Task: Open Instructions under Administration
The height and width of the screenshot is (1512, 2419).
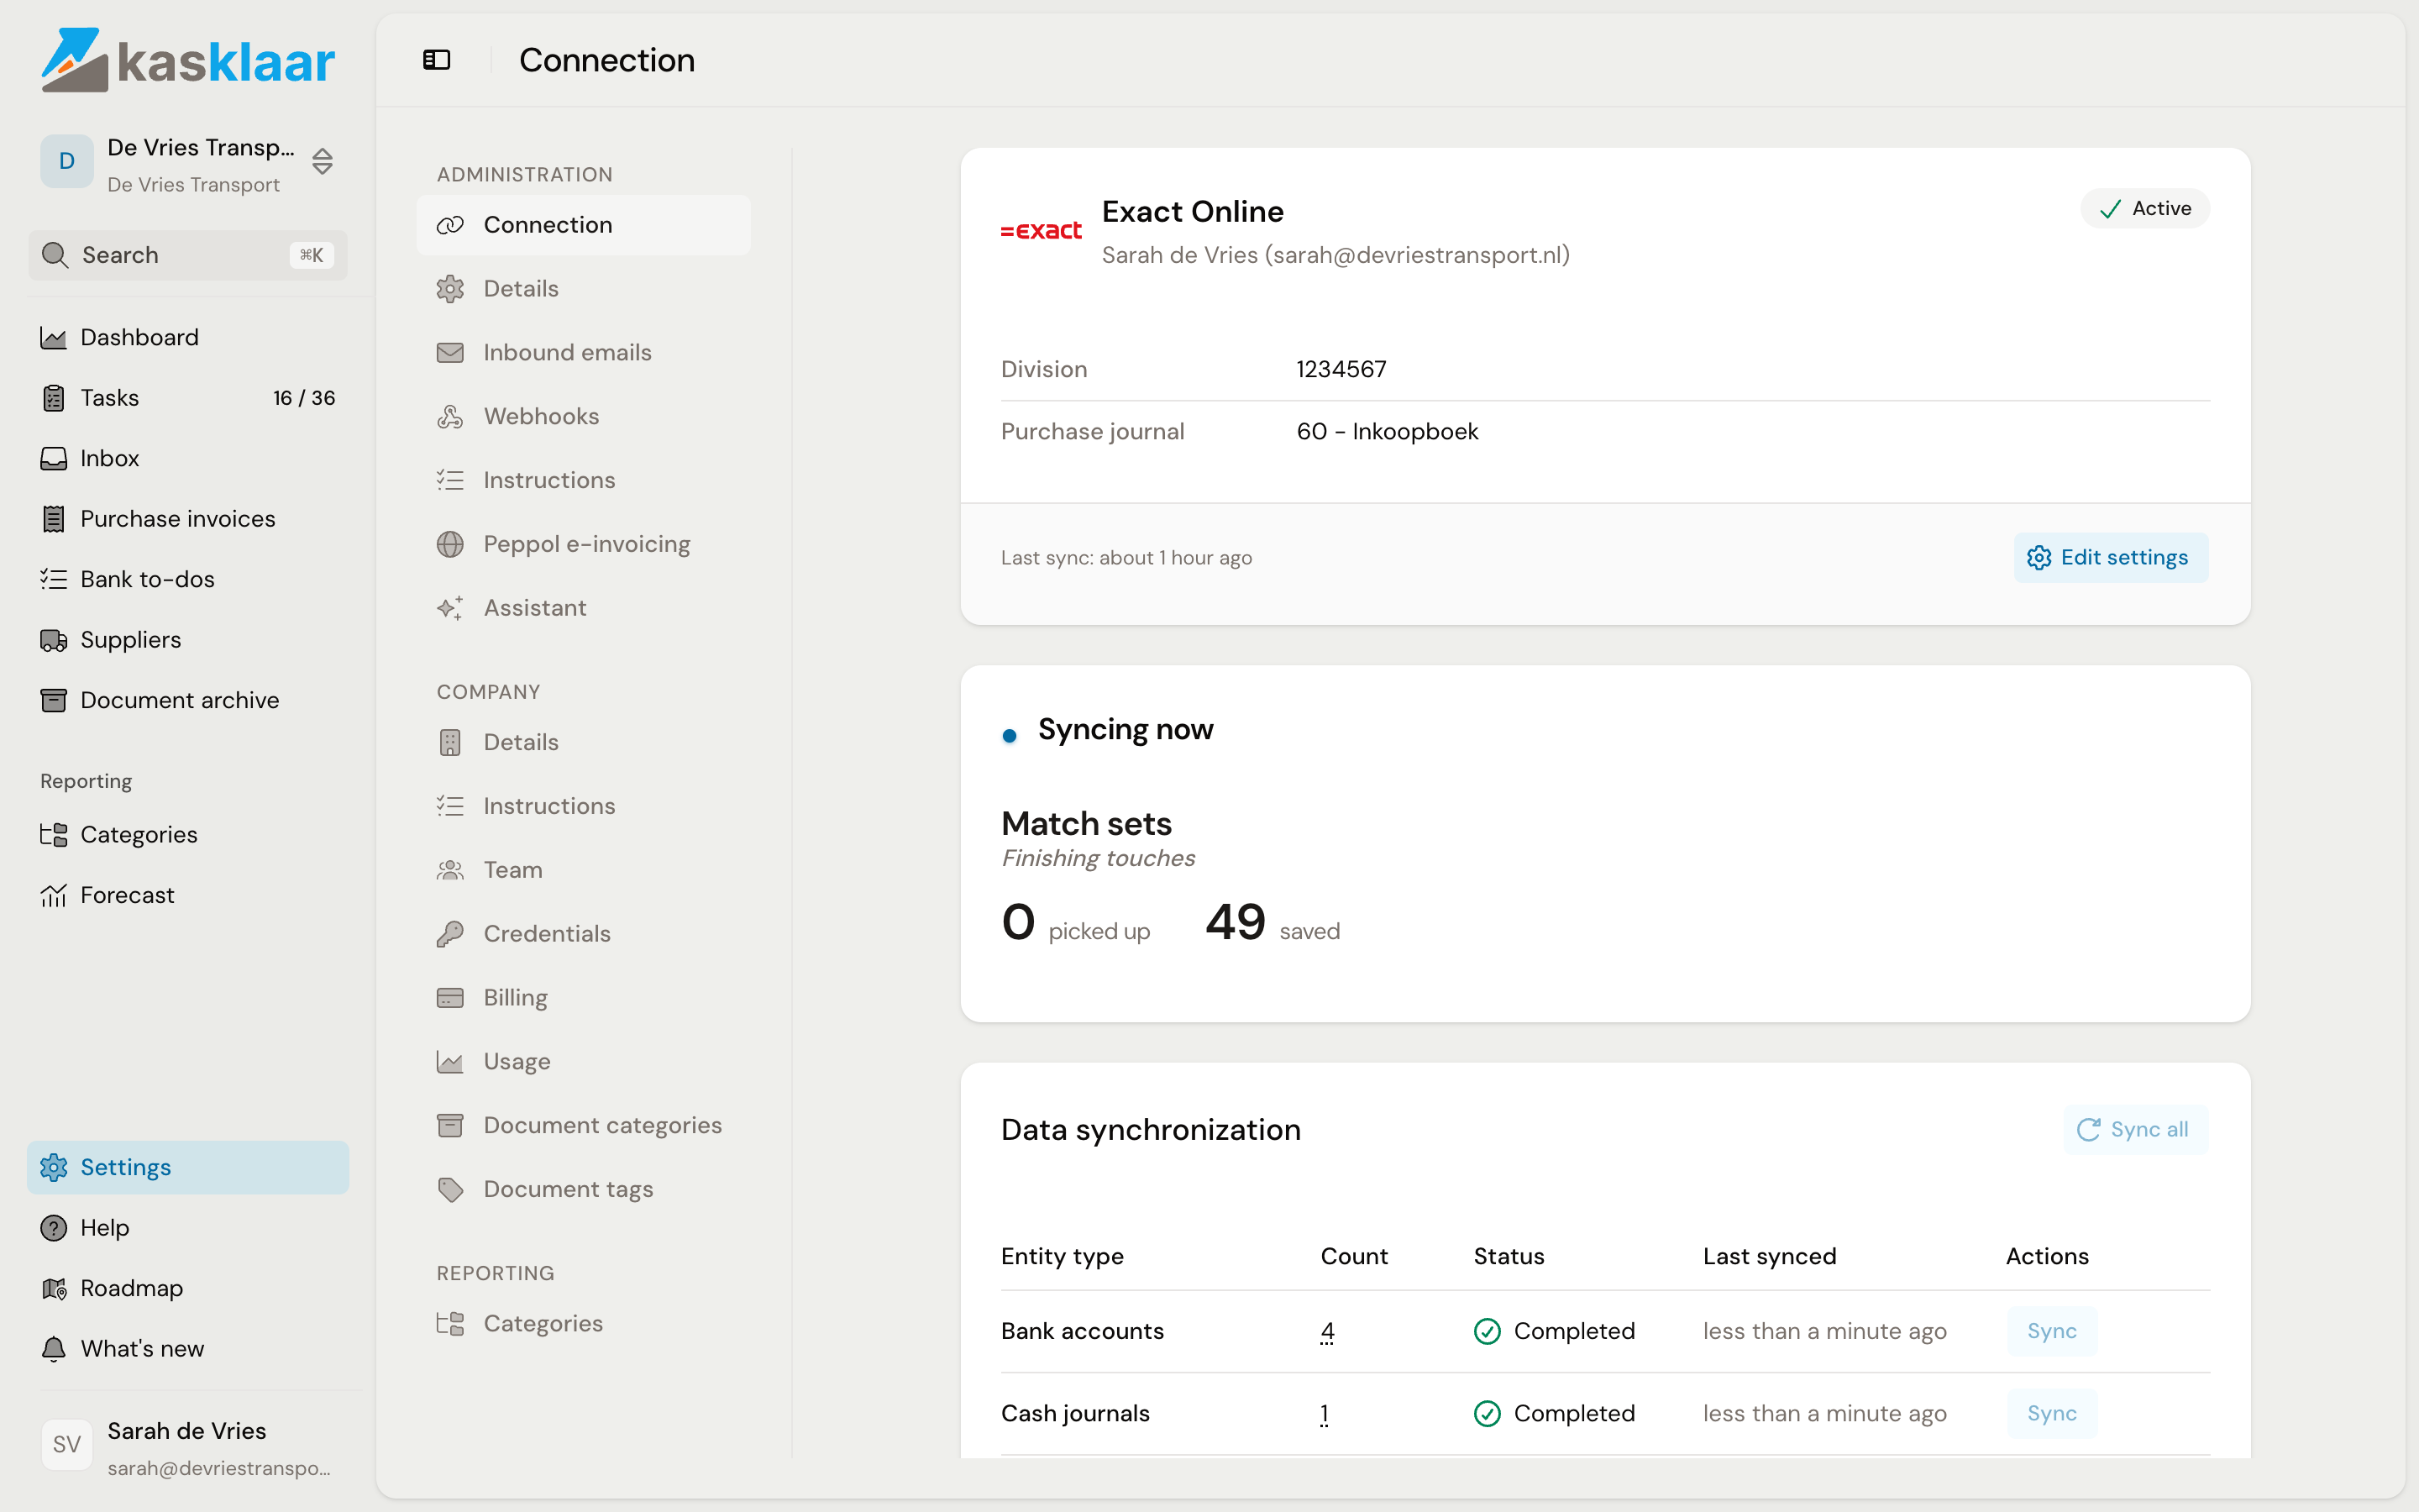Action: pos(583,480)
